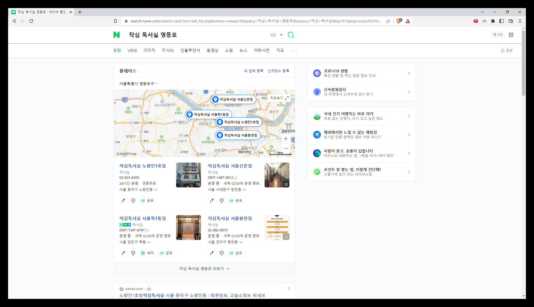The width and height of the screenshot is (534, 307).
Task: Open the 서울봉천점 photo thumbnail
Action: (277, 228)
